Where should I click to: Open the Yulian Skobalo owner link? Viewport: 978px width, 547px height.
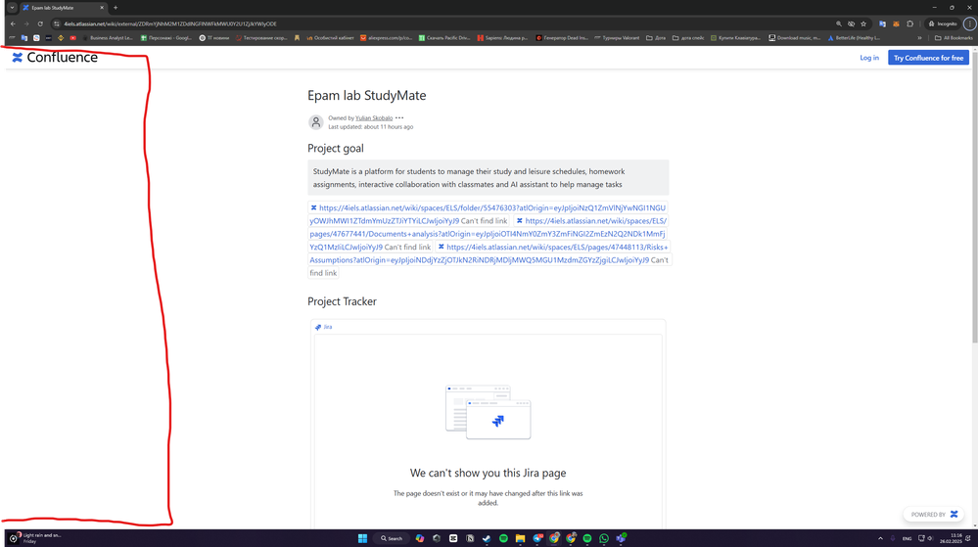pos(374,117)
